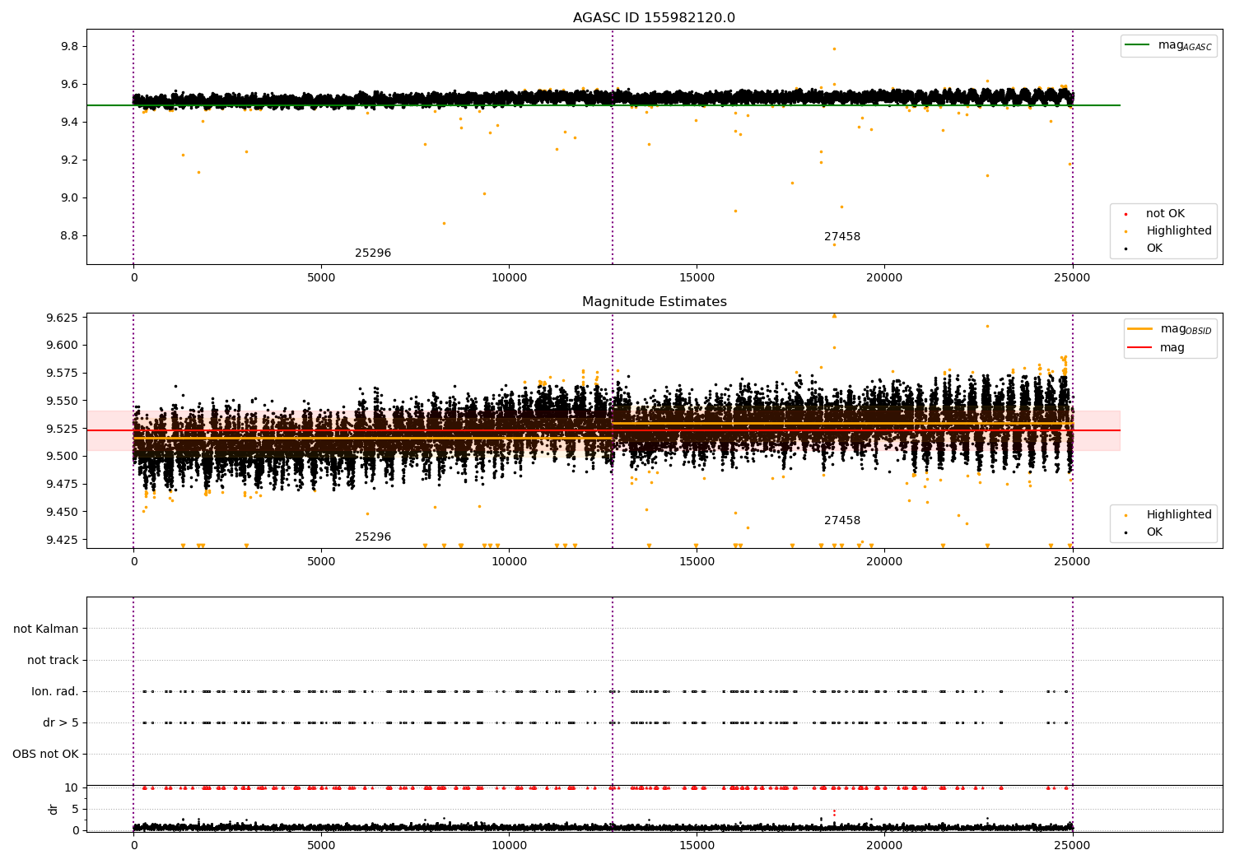Click the red 'not OK' legend marker
This screenshot has width=1235, height=864.
(1125, 214)
